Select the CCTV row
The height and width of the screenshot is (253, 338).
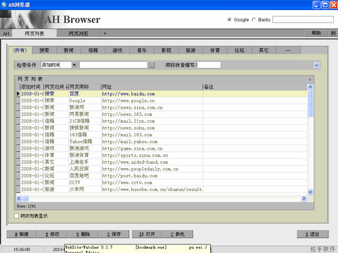(162, 182)
